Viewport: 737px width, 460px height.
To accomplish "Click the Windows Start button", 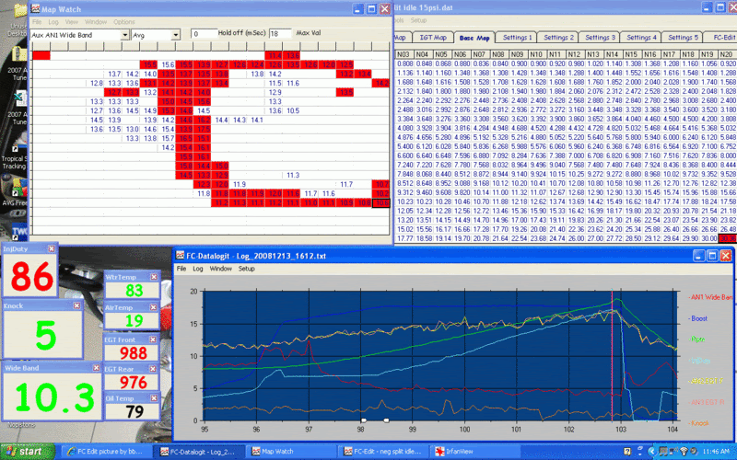I will pos(27,452).
